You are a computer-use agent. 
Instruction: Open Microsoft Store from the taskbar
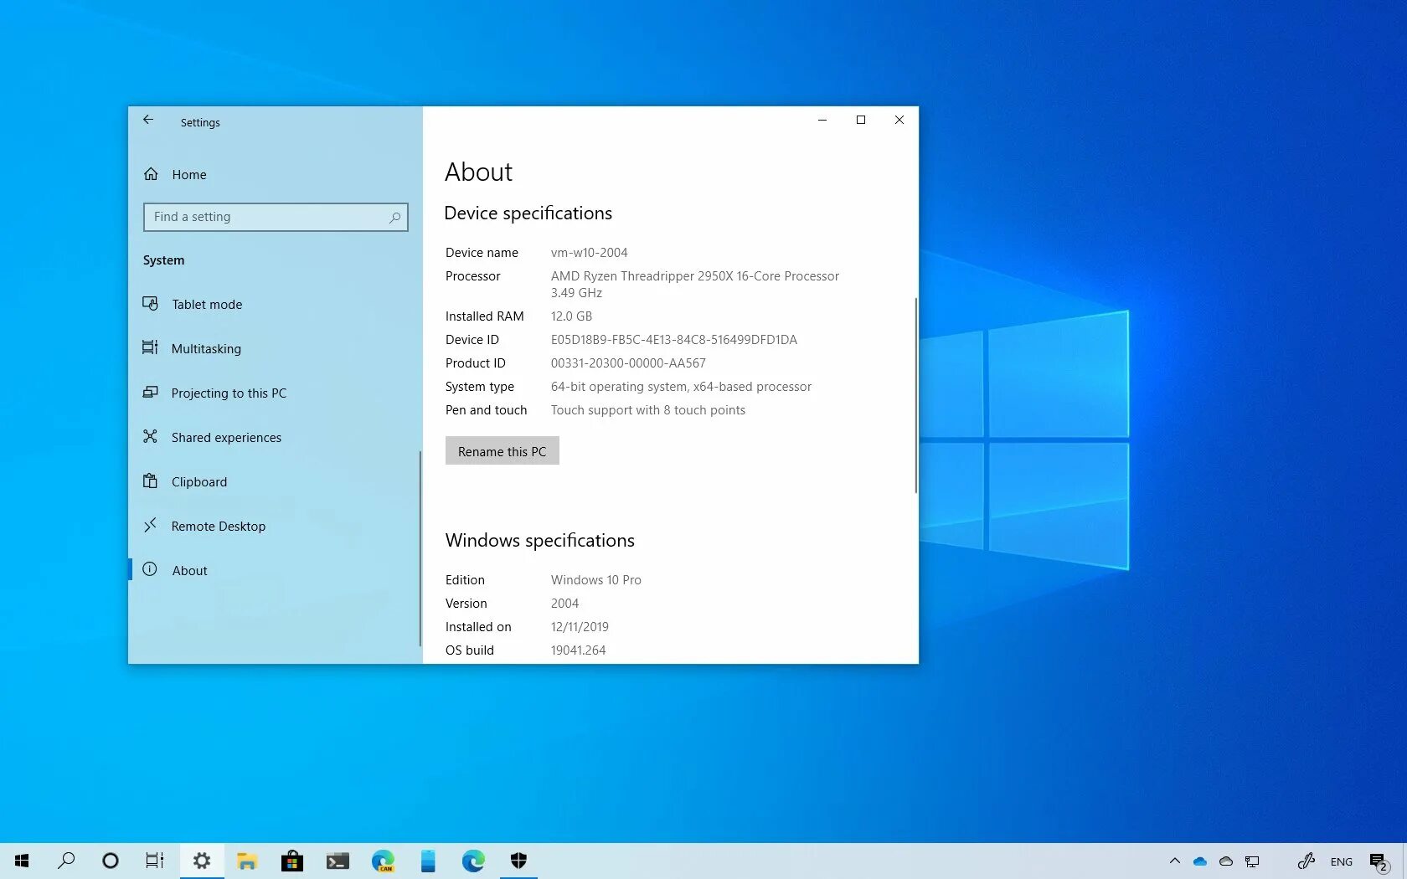coord(292,861)
